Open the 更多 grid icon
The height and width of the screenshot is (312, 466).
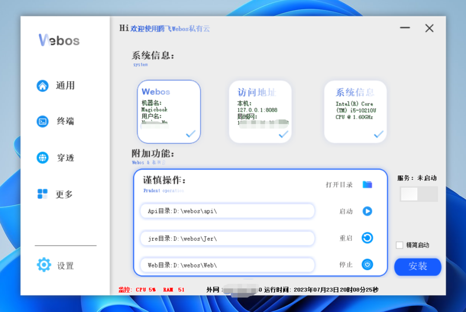pyautogui.click(x=42, y=194)
